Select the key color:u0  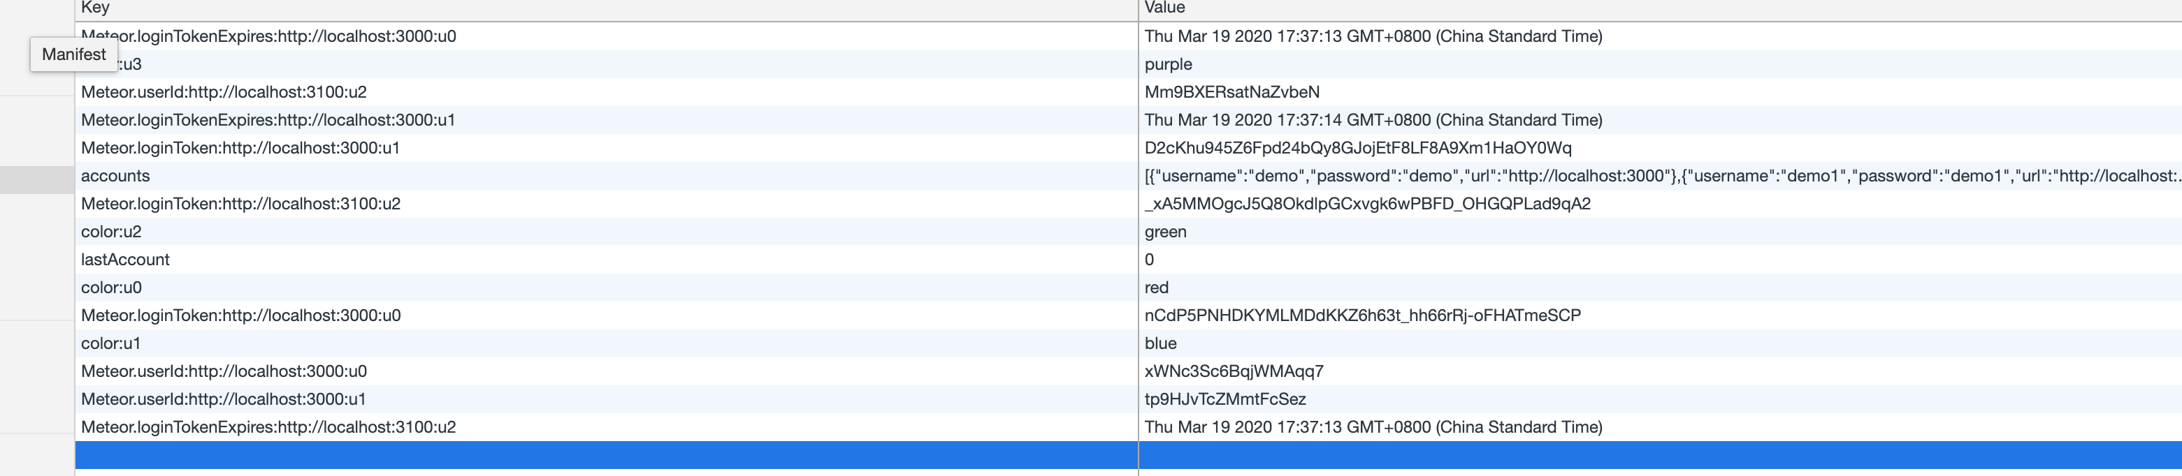pyautogui.click(x=111, y=288)
